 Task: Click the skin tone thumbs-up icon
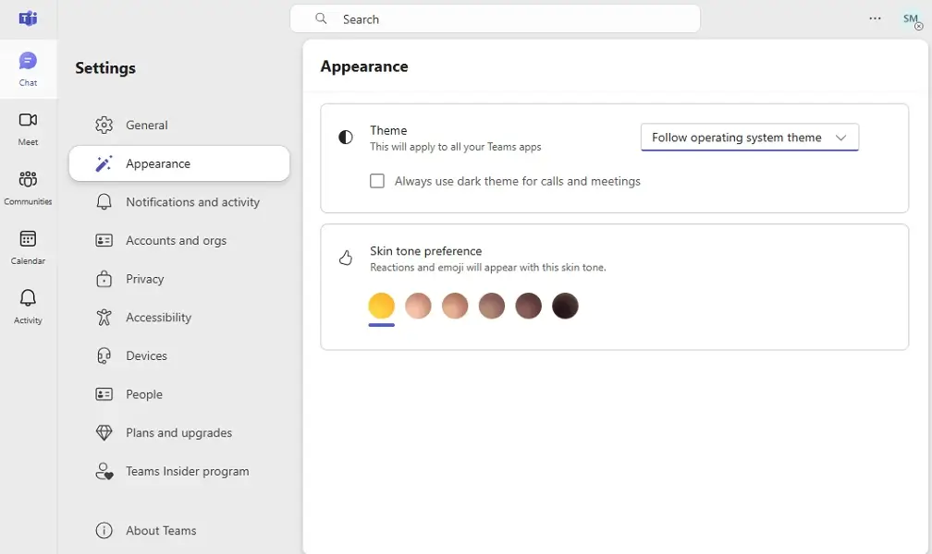pos(346,258)
